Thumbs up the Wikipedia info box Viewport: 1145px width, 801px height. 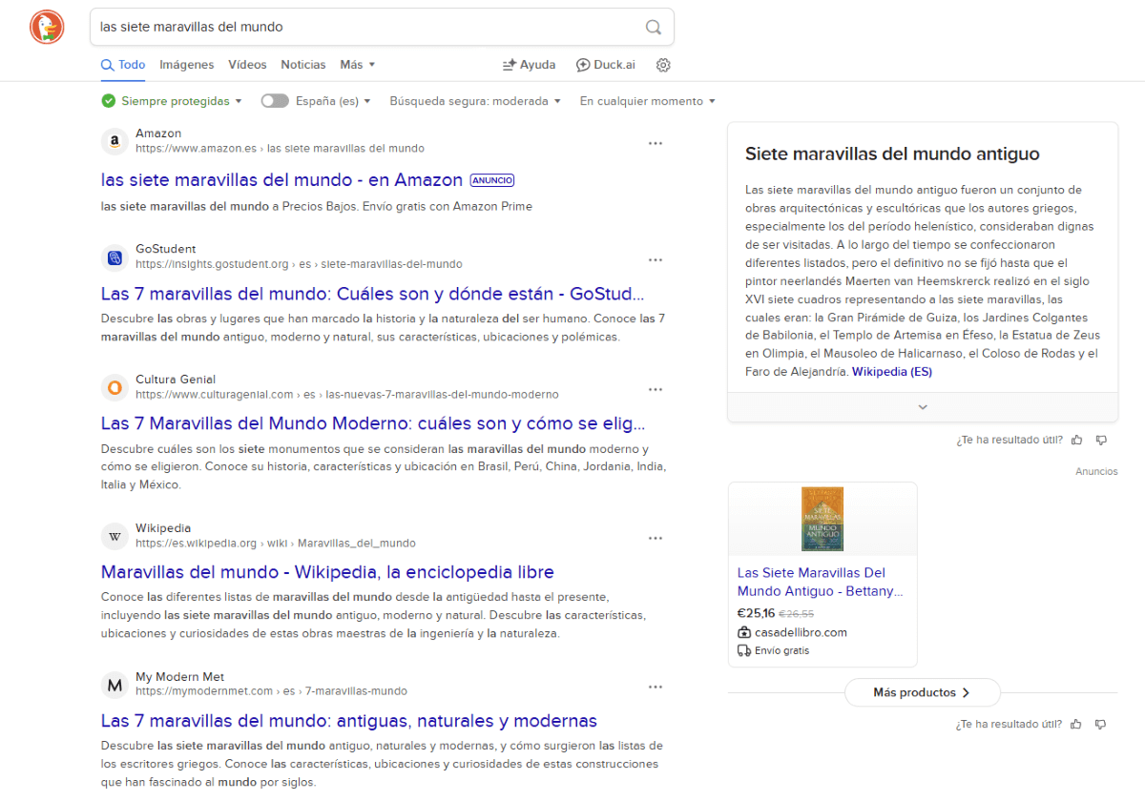pos(1077,440)
